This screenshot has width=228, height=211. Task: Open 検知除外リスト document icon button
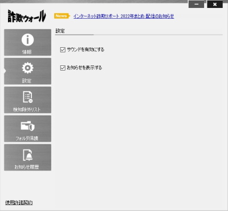(27, 100)
